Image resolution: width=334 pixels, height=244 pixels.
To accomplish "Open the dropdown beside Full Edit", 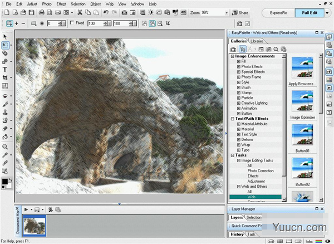I will 327,13.
